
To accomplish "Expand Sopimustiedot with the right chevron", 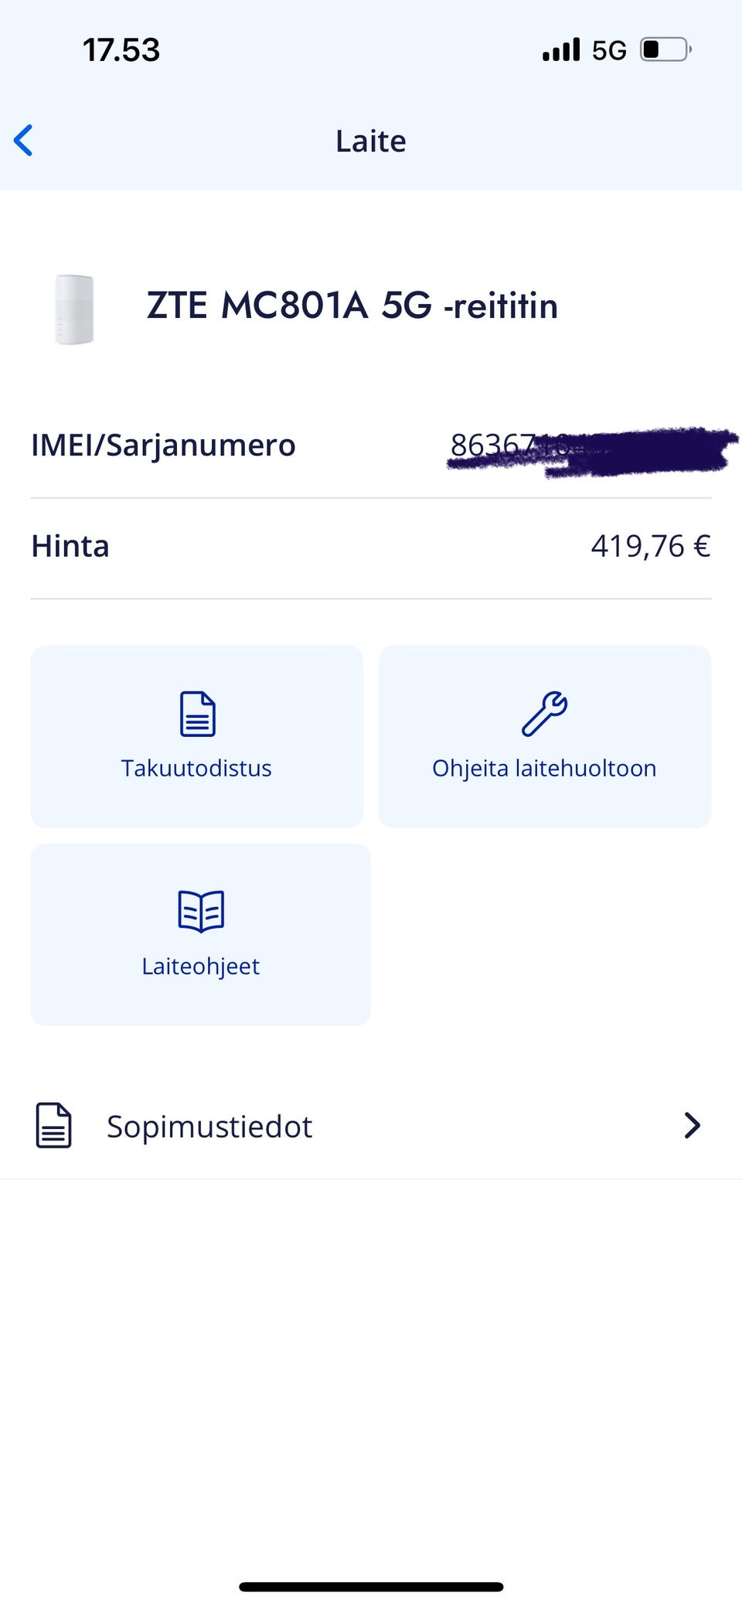I will click(x=692, y=1125).
